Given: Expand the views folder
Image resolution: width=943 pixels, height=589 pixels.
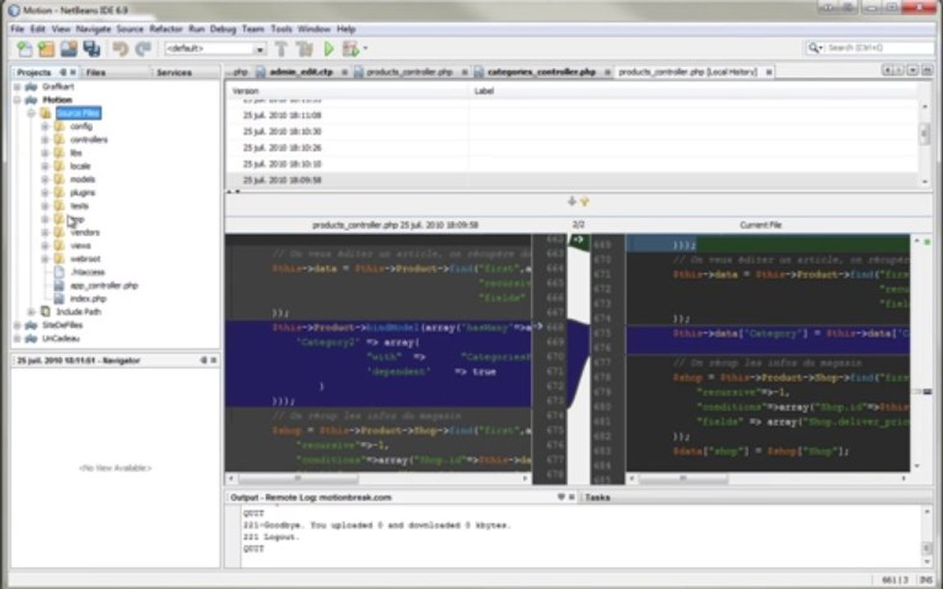Looking at the screenshot, I should [x=44, y=245].
